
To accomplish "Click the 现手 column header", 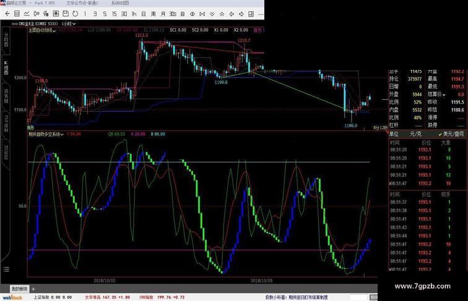I will [446, 194].
